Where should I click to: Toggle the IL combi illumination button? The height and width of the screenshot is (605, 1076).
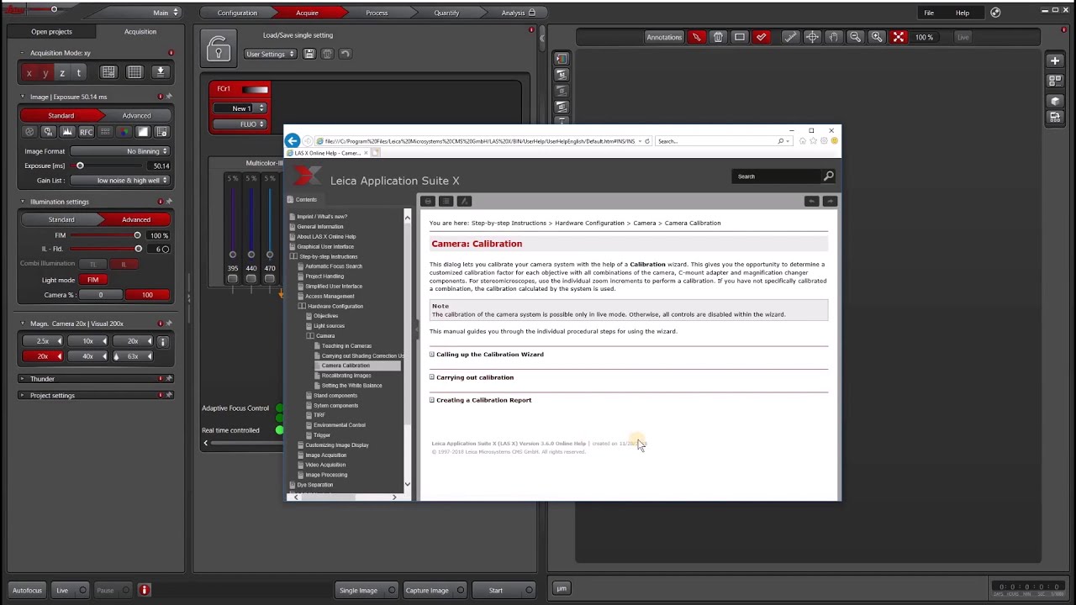(x=124, y=264)
